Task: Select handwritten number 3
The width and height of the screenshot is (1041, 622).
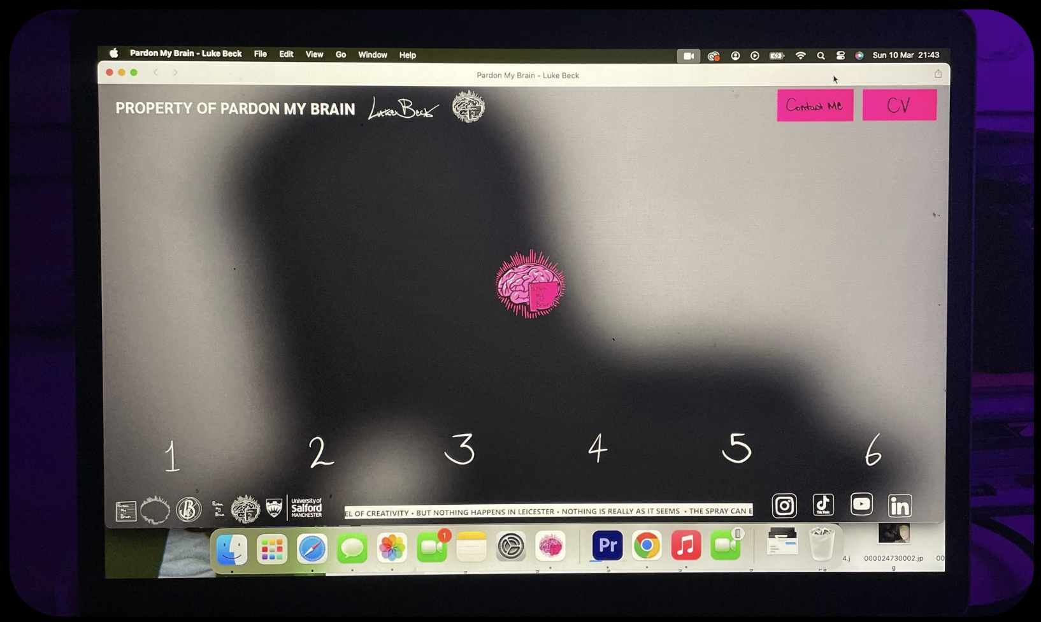Action: click(459, 449)
